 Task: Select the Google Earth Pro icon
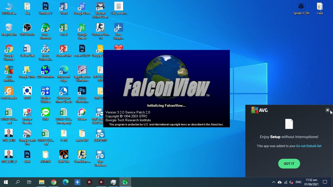(x=27, y=137)
